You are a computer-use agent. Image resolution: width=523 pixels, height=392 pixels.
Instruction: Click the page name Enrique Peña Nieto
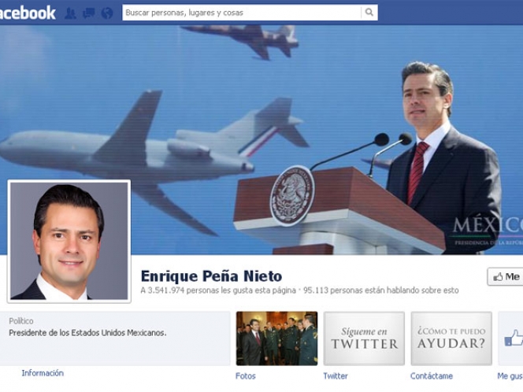(211, 276)
